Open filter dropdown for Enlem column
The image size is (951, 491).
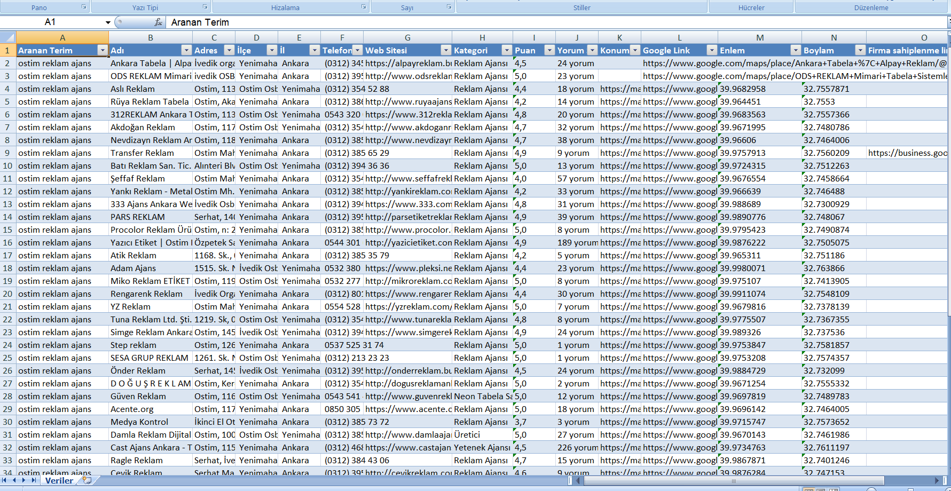click(x=796, y=50)
